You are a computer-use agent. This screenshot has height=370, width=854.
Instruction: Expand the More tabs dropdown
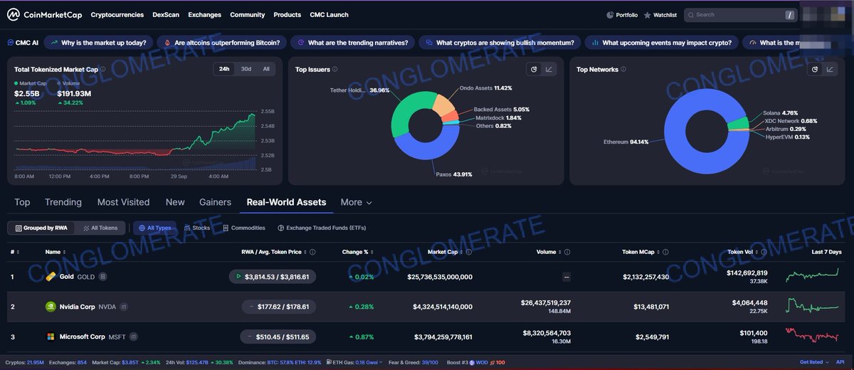coord(356,202)
